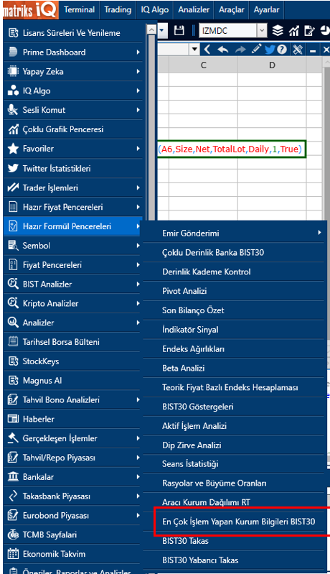Viewport: 330px width, 574px height.
Task: Click the undo arrow icon
Action: (222, 49)
